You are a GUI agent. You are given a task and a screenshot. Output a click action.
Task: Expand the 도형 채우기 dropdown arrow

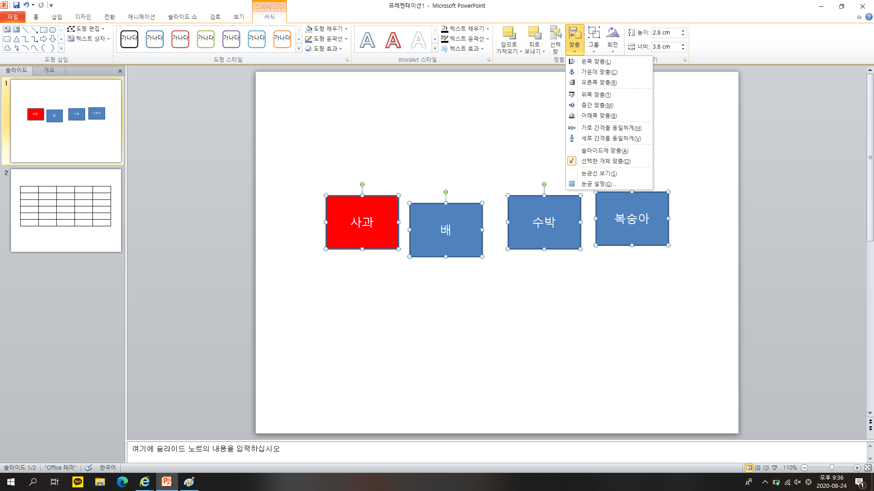coord(346,29)
